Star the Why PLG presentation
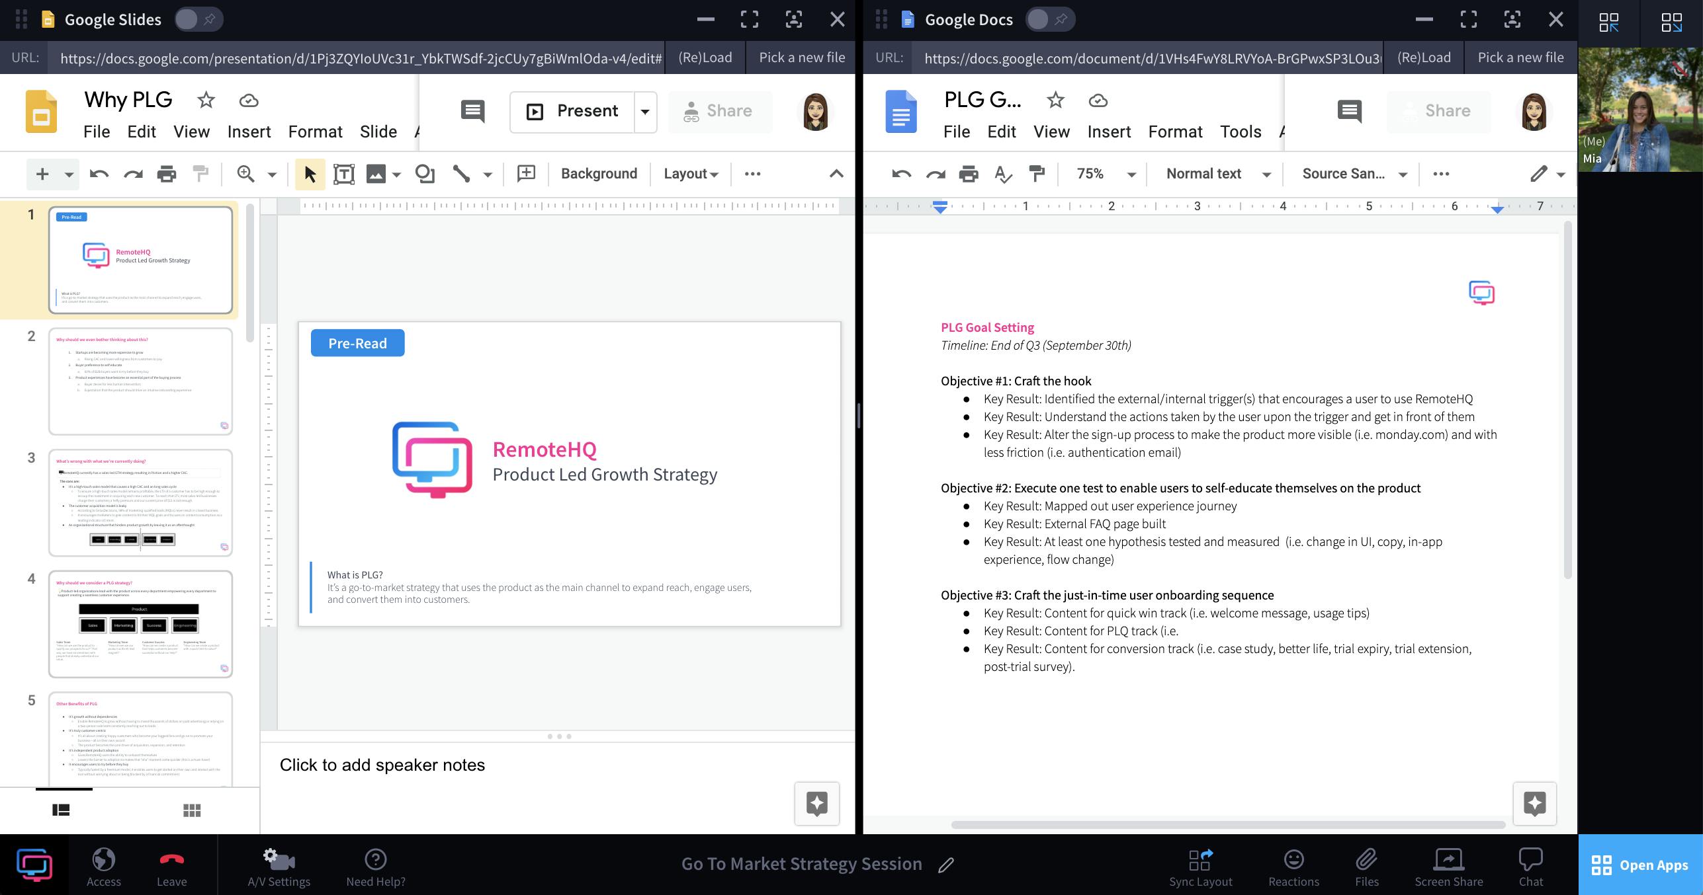This screenshot has width=1703, height=895. [206, 100]
